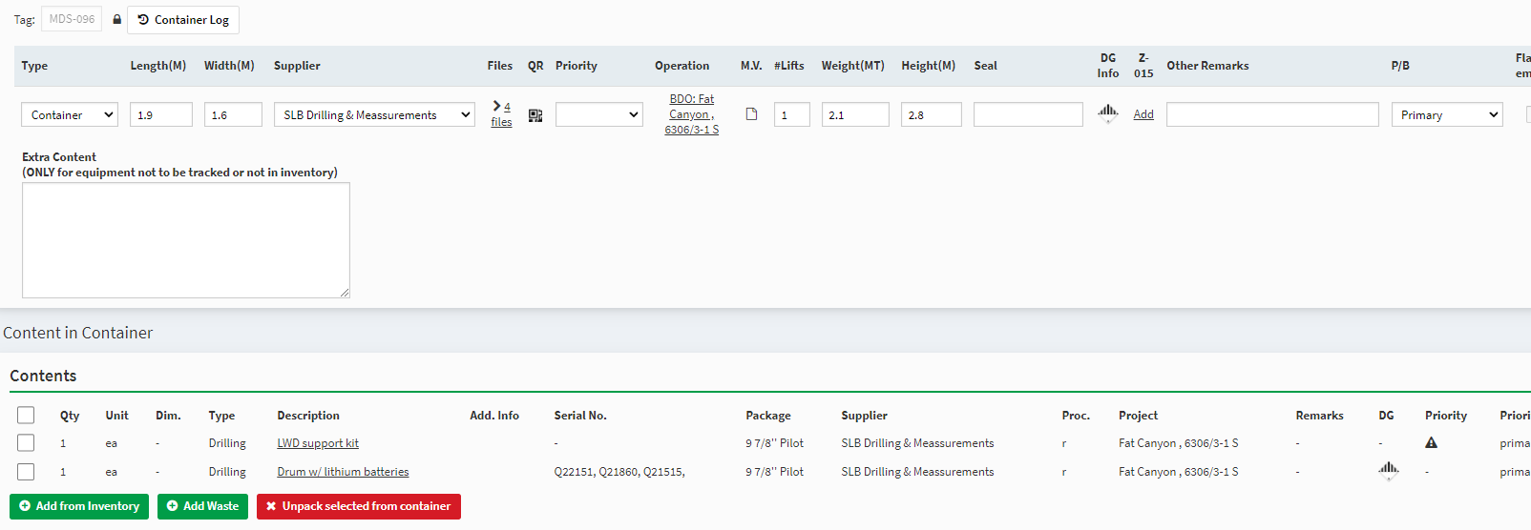Select all contents with header checkbox
Screen dimensions: 1531x530
pyautogui.click(x=26, y=415)
